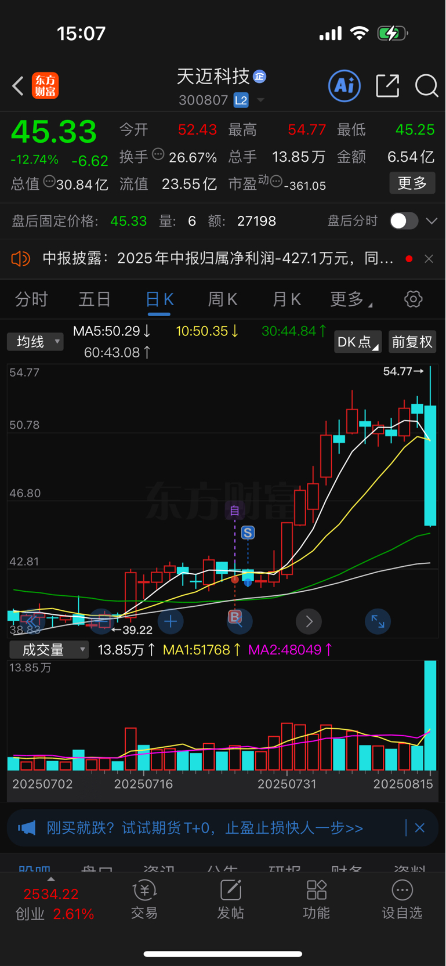Toggle the 盘后分时 switch

404,221
